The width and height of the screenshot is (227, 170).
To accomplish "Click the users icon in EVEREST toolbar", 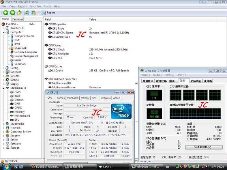I will (34, 13).
